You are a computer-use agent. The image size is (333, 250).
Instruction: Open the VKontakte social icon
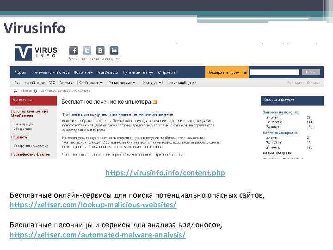(100, 50)
